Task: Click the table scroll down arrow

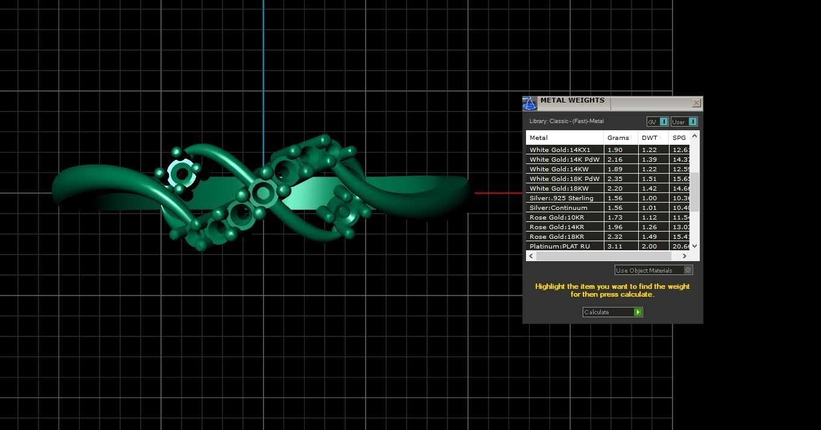Action: (694, 245)
